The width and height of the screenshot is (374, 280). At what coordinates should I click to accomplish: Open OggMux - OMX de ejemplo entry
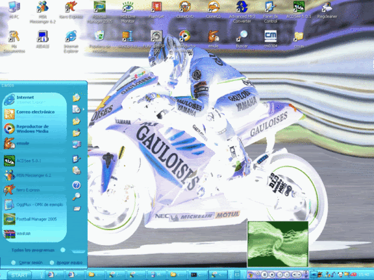[34, 205]
